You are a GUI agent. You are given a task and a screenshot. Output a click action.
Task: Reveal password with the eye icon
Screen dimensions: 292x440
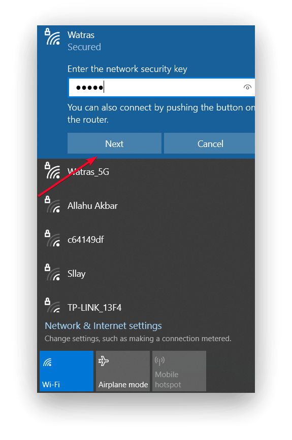247,87
